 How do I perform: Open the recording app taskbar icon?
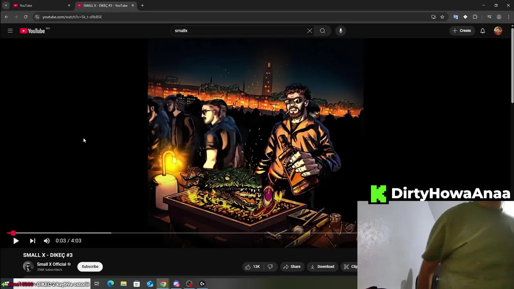190,284
